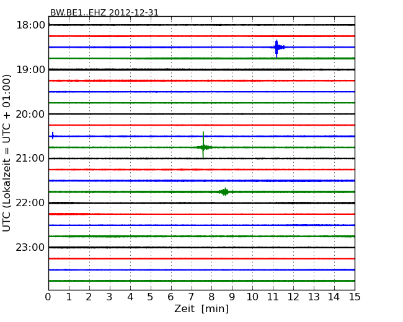
Task: Click x-axis tick label 14
Action: (x=334, y=297)
